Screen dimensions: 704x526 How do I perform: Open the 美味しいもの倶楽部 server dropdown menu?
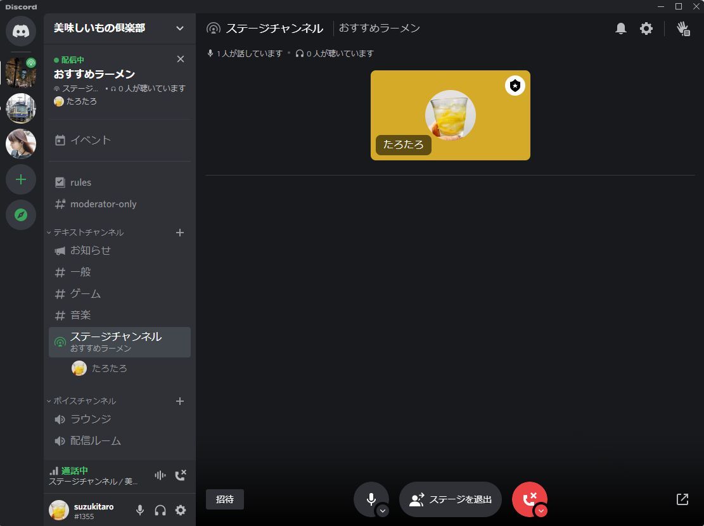[119, 29]
